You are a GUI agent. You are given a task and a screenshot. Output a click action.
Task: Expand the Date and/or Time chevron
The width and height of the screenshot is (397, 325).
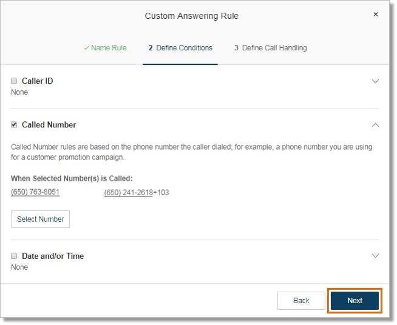click(x=375, y=256)
